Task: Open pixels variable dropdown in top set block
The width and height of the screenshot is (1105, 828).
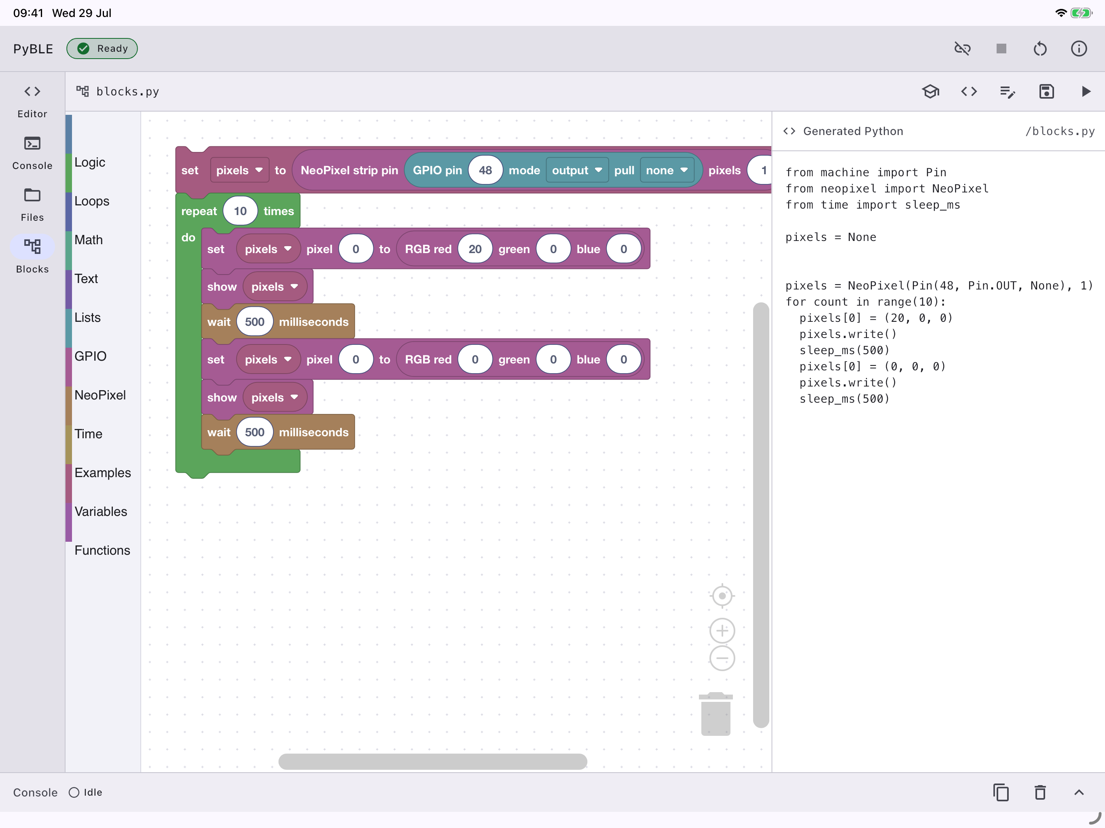Action: point(239,170)
